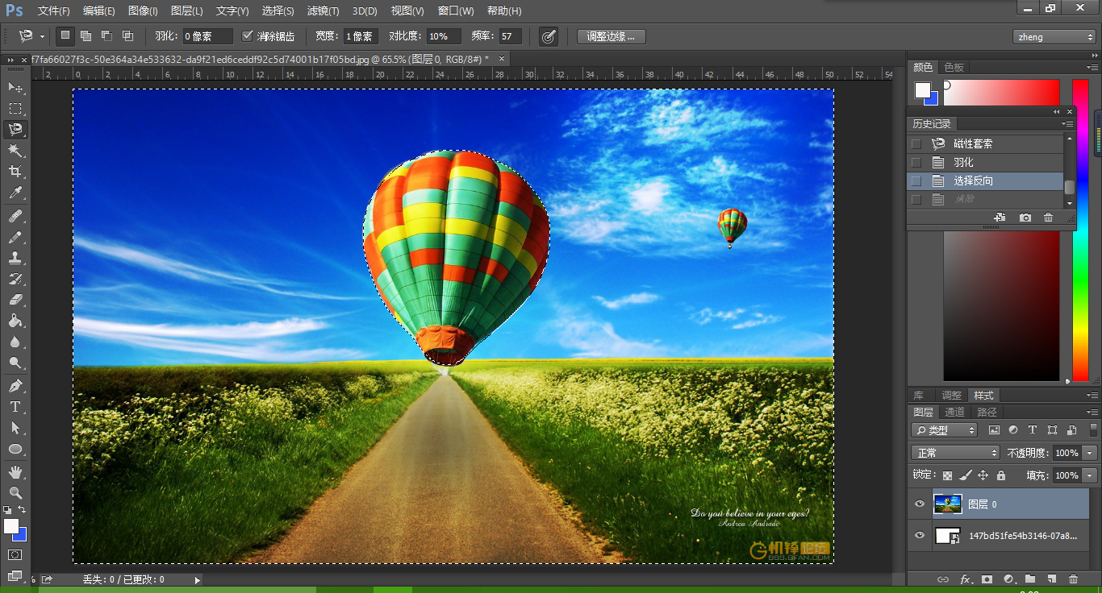Select the Crop tool

(x=15, y=172)
